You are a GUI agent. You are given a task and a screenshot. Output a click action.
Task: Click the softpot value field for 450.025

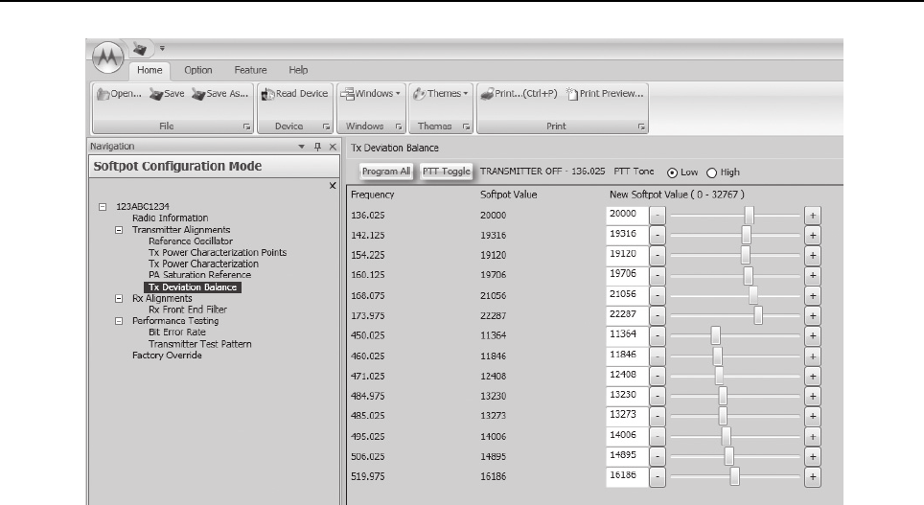click(627, 333)
